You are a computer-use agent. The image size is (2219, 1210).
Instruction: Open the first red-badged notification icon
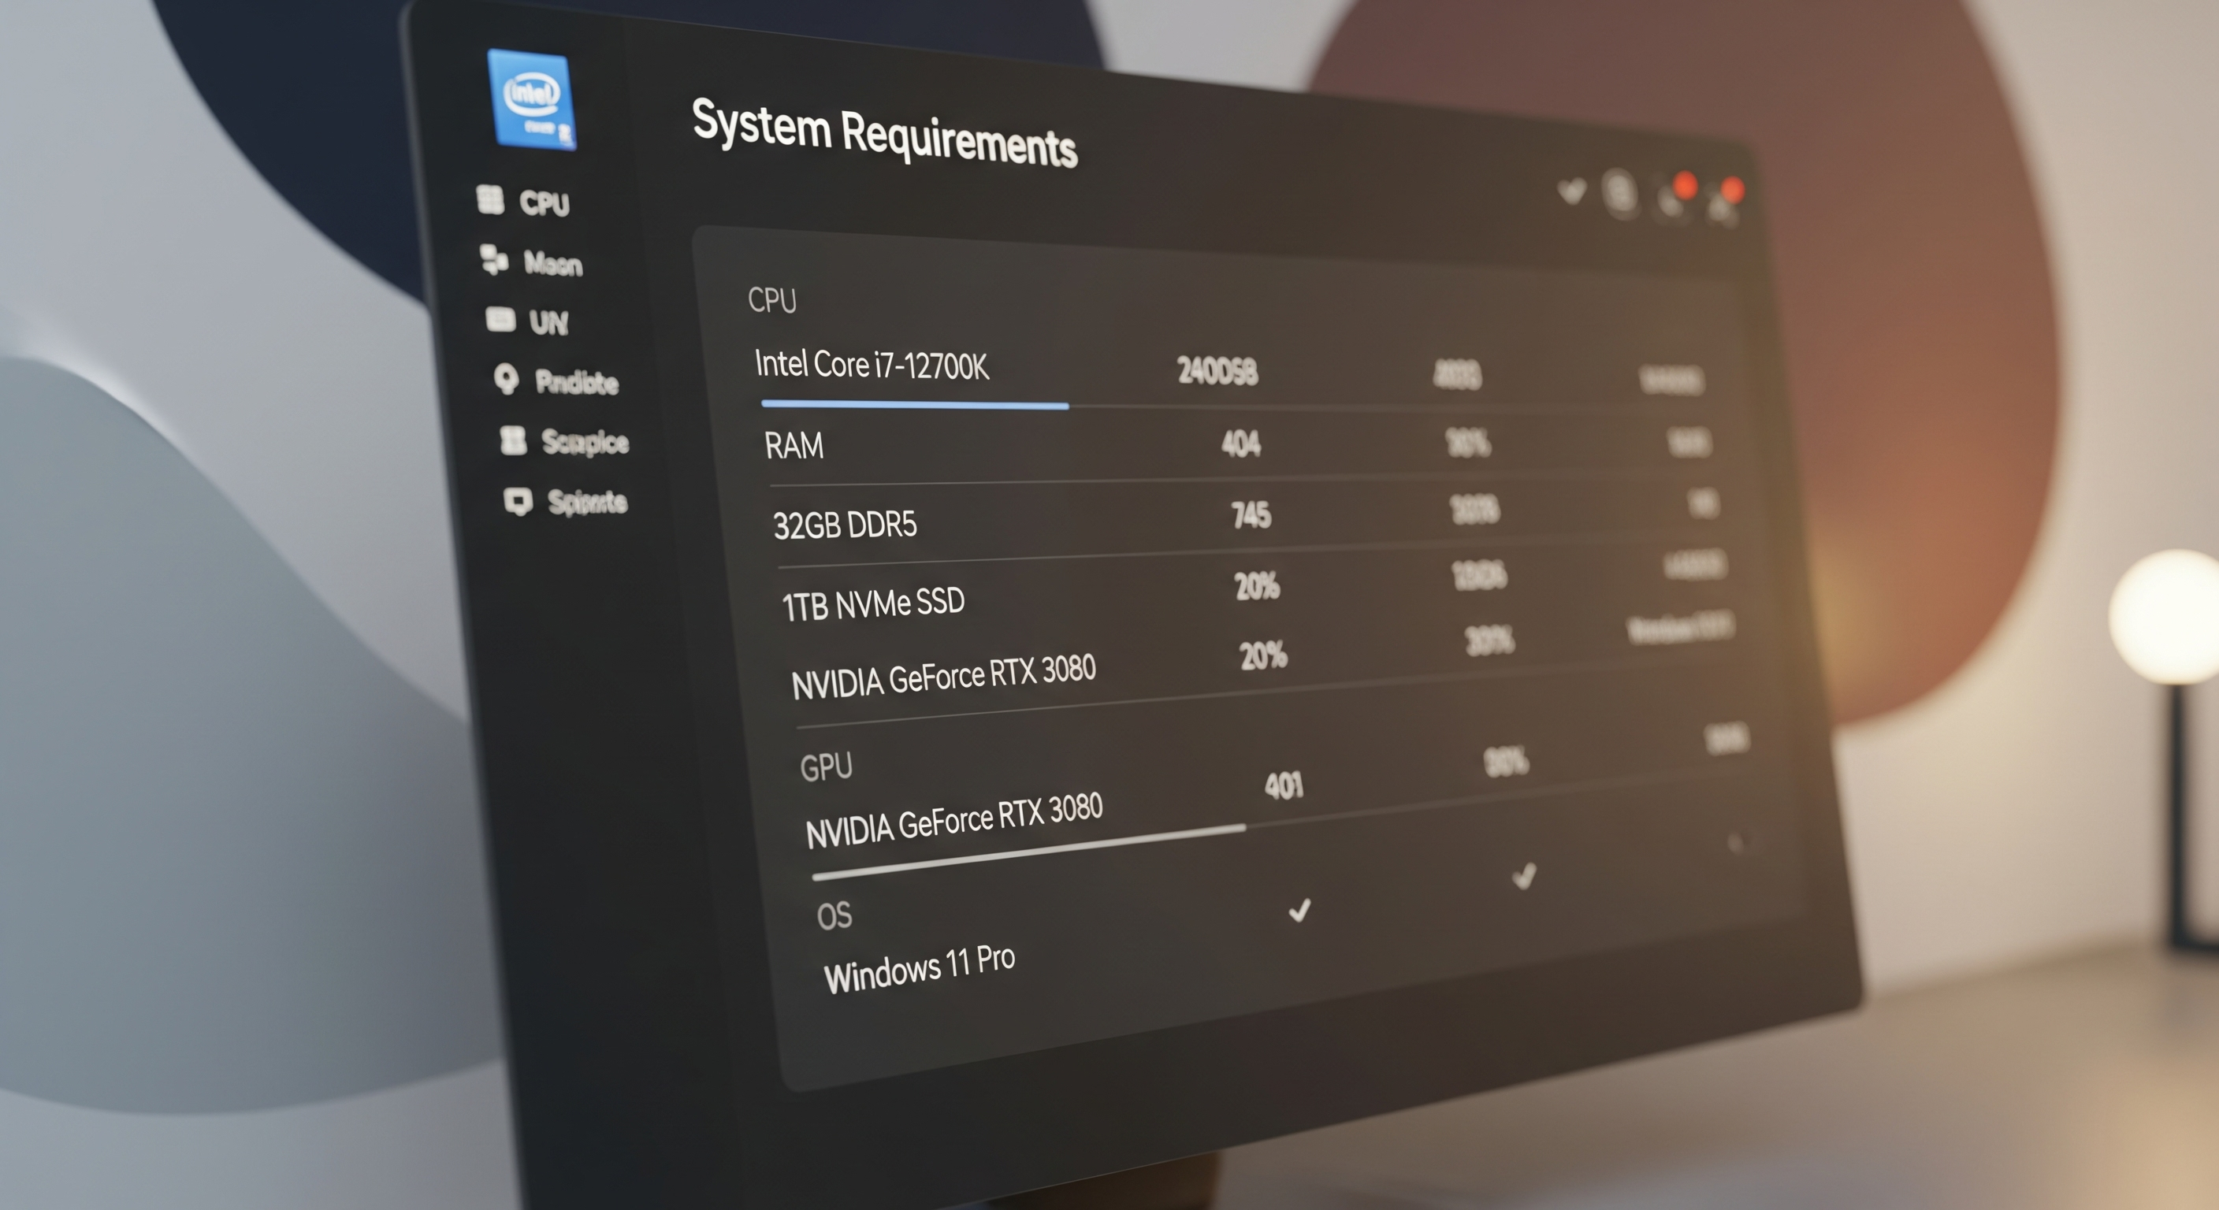pyautogui.click(x=1673, y=199)
